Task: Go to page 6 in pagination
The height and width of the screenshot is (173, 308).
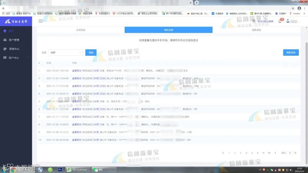Action: (x=258, y=153)
